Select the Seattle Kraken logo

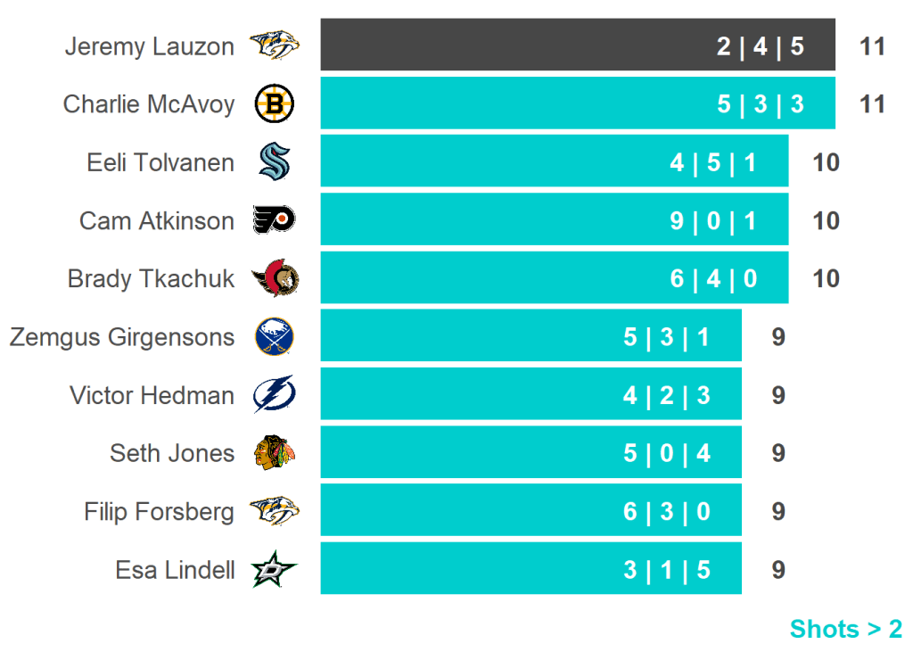click(274, 162)
